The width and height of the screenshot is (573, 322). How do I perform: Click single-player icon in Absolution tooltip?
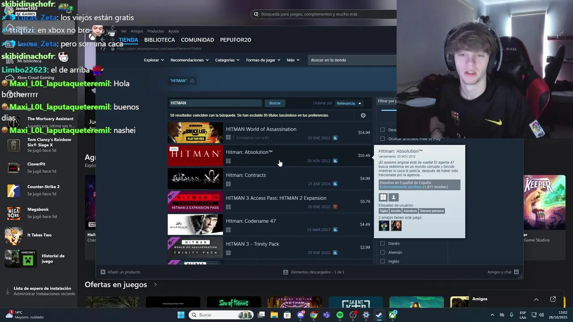pyautogui.click(x=394, y=197)
